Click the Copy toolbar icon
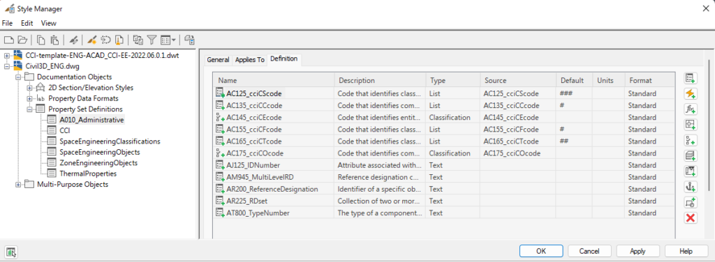 tap(41, 40)
